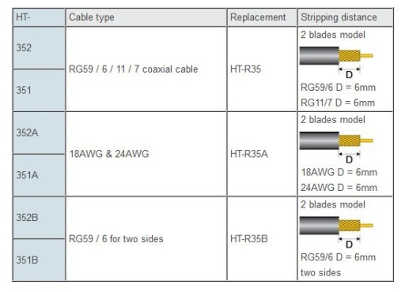Click the 18AWG & 24AWG cable type cell

(x=146, y=154)
